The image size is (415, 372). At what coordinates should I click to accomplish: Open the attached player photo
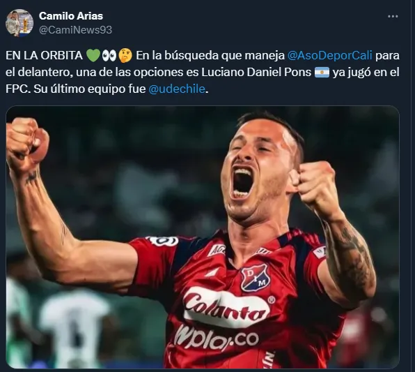coord(203,237)
